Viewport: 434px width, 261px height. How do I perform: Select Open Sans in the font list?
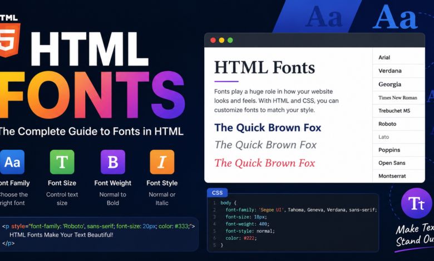(x=398, y=163)
